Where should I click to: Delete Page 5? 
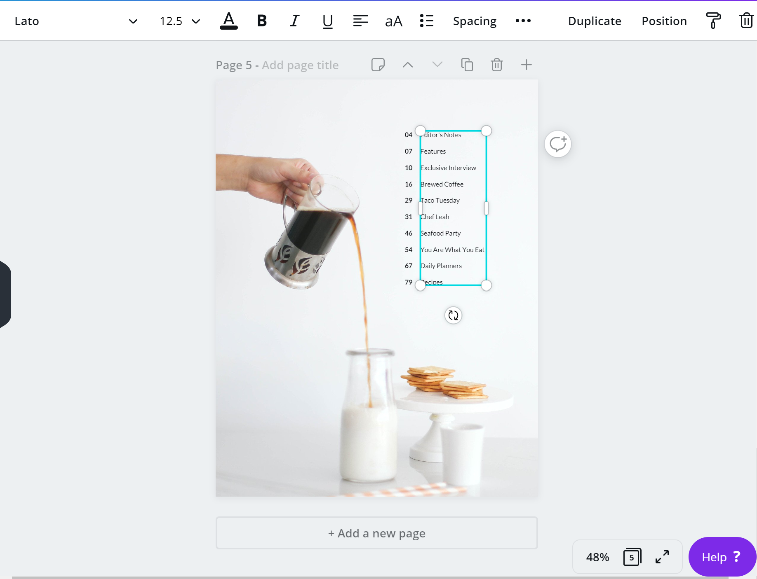496,65
